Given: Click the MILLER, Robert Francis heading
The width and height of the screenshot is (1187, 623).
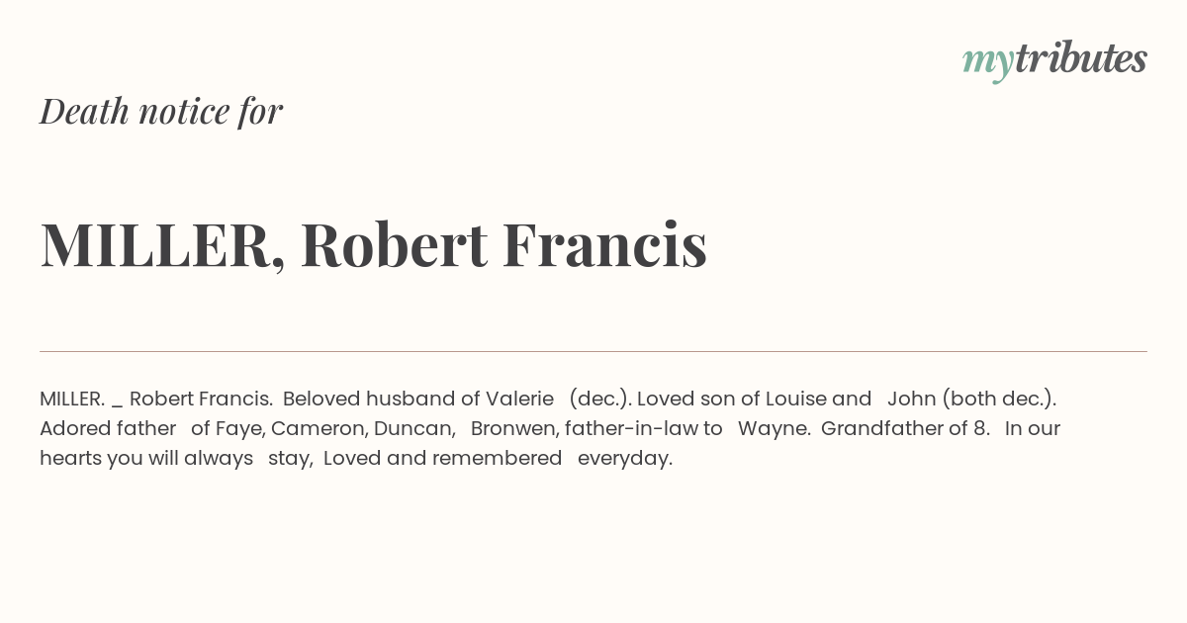Looking at the screenshot, I should [x=374, y=245].
